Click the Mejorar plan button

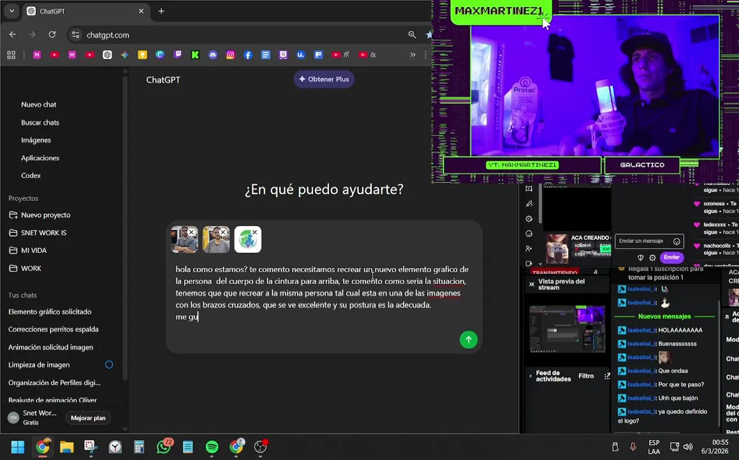(x=88, y=418)
